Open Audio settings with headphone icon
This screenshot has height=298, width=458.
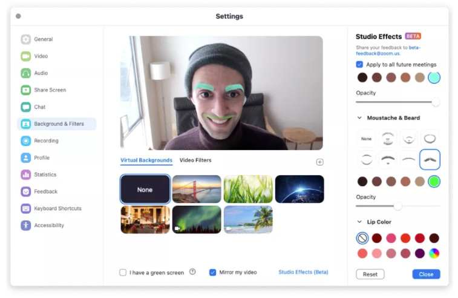[x=26, y=73]
